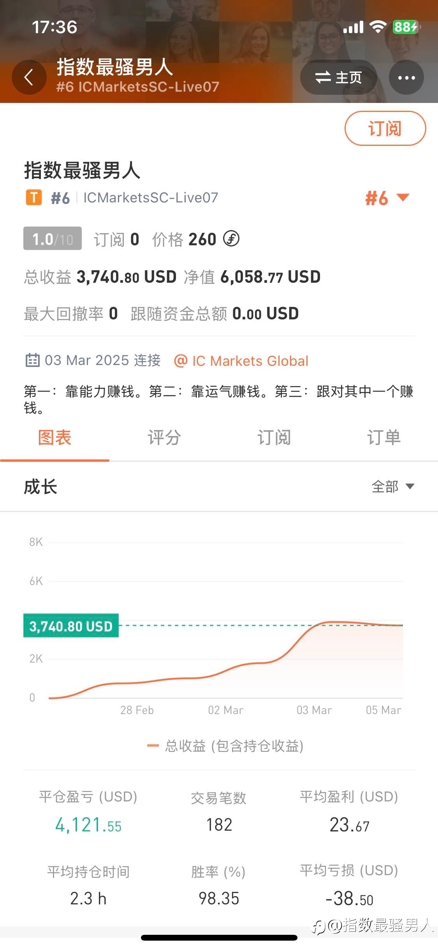Tap the 总收益 chart legend entry
Image resolution: width=438 pixels, height=950 pixels.
[225, 746]
